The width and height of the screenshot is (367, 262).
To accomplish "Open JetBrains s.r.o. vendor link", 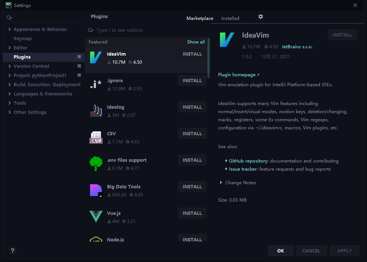I will pyautogui.click(x=297, y=47).
